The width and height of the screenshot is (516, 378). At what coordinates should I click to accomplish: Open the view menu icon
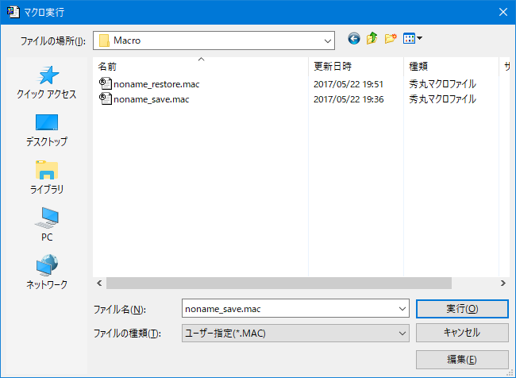413,39
